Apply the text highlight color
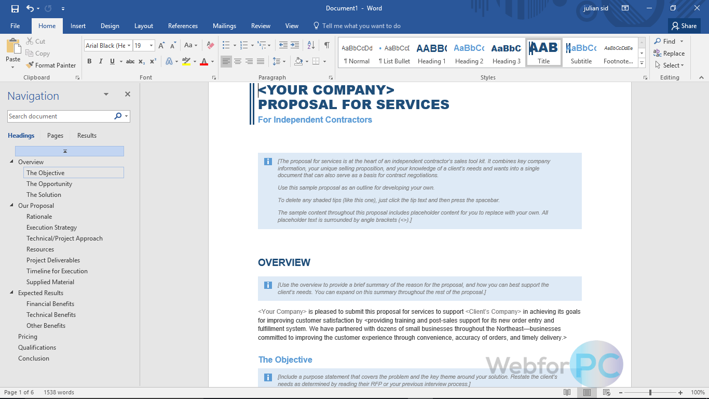 coord(186,61)
